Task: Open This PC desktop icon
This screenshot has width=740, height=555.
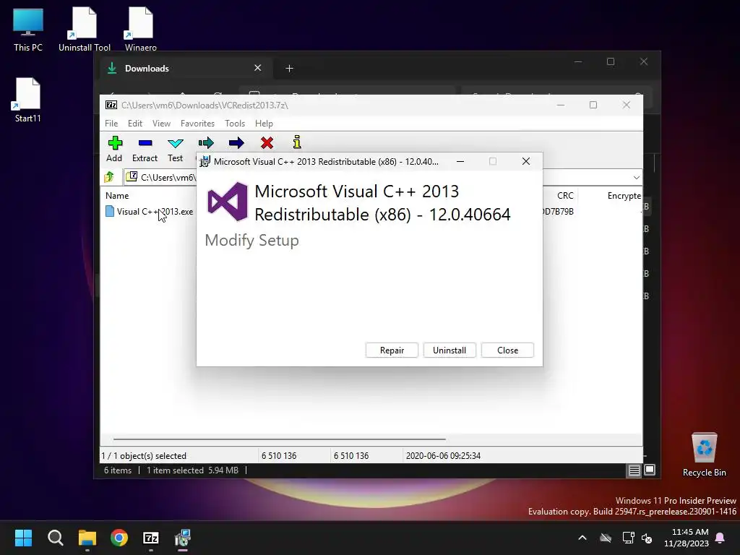Action: coord(28,29)
